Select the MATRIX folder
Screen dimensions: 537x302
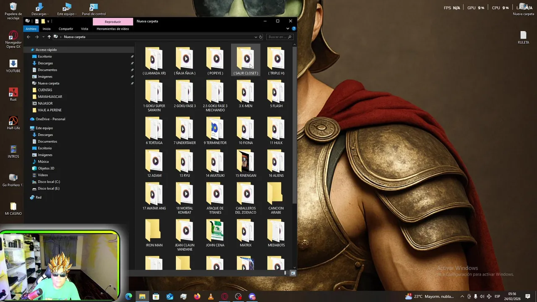point(246,233)
